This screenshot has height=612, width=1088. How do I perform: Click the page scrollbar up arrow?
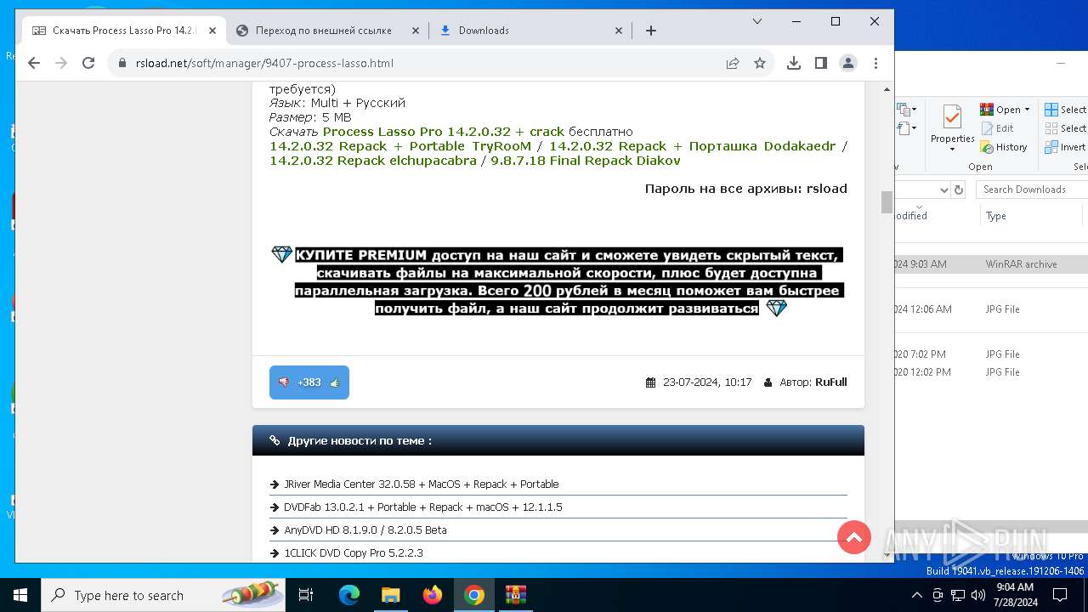pos(887,88)
